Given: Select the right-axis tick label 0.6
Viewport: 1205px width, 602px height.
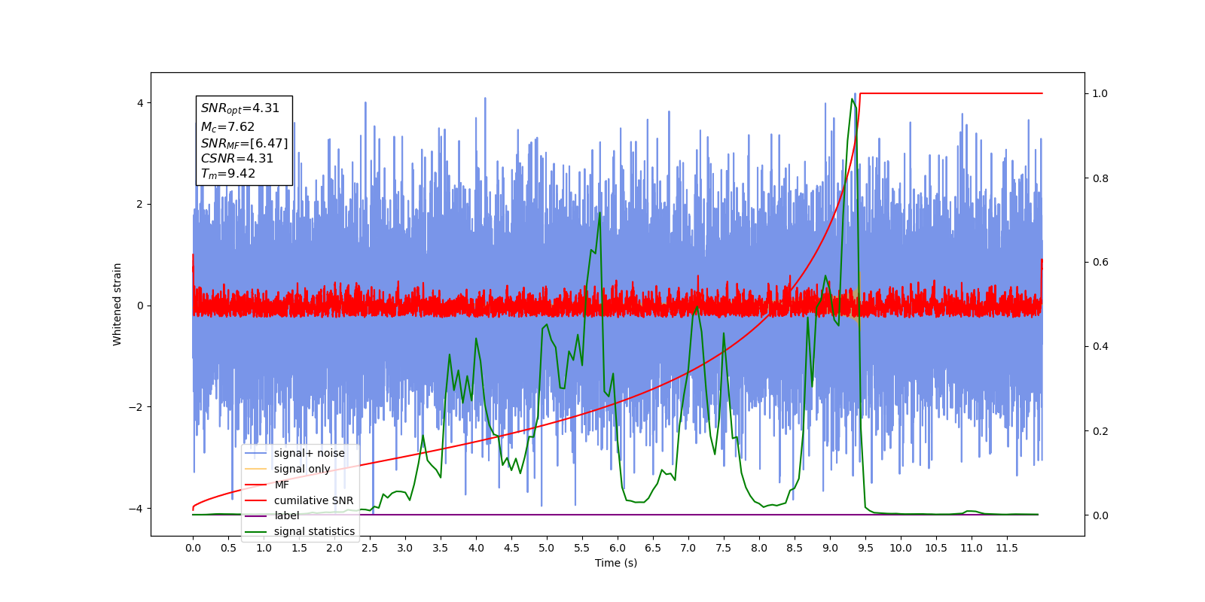Looking at the screenshot, I should [x=1100, y=263].
